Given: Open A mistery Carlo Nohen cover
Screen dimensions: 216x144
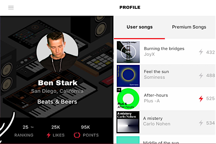Looking at the screenshot, I should 128,122.
